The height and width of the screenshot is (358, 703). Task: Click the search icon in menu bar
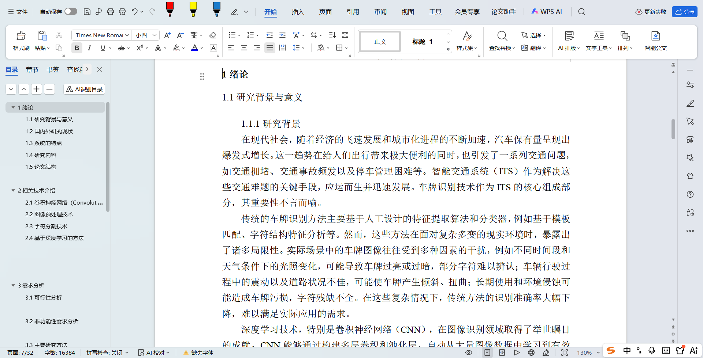(581, 12)
